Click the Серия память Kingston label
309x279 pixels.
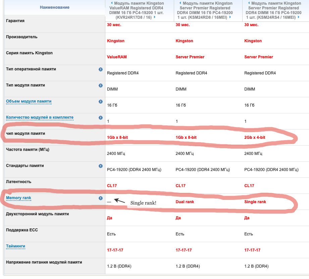click(x=30, y=53)
